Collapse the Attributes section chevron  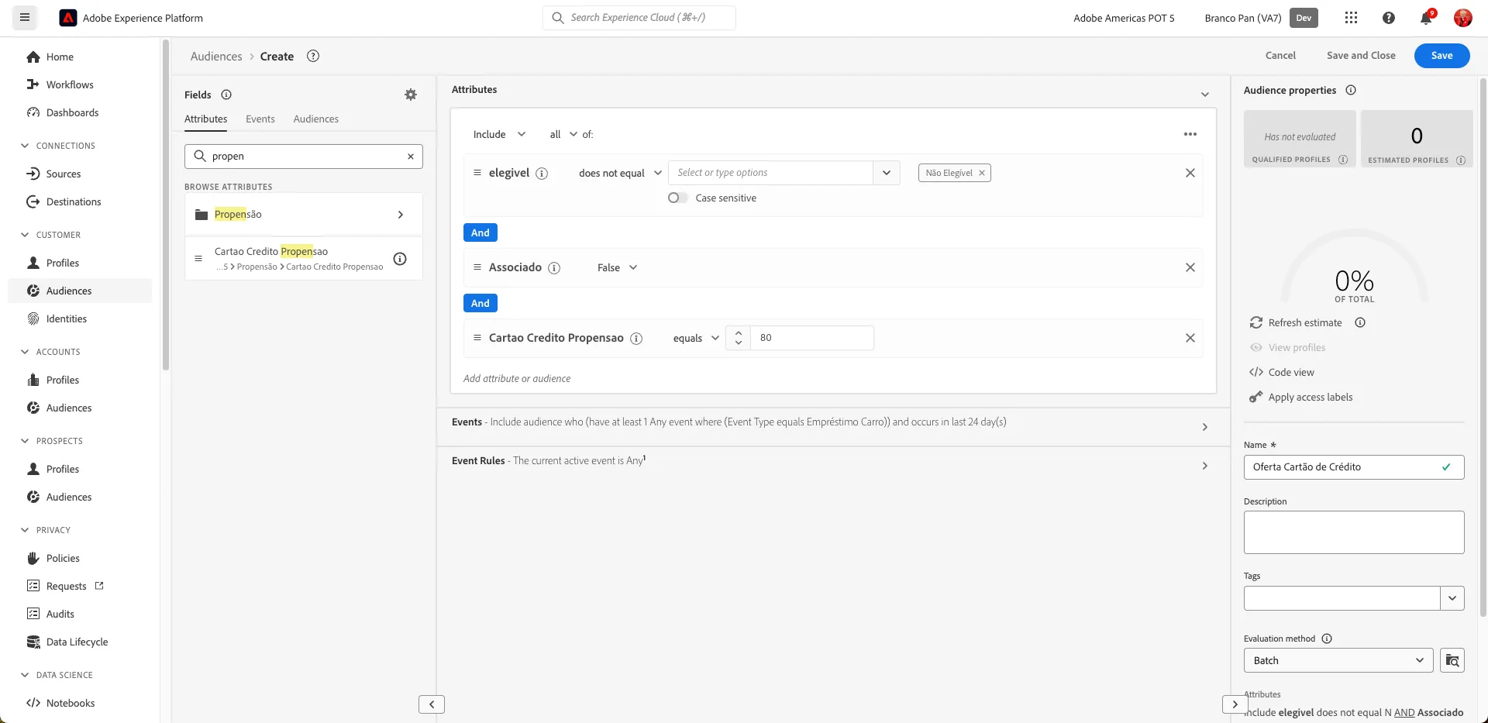(x=1204, y=95)
